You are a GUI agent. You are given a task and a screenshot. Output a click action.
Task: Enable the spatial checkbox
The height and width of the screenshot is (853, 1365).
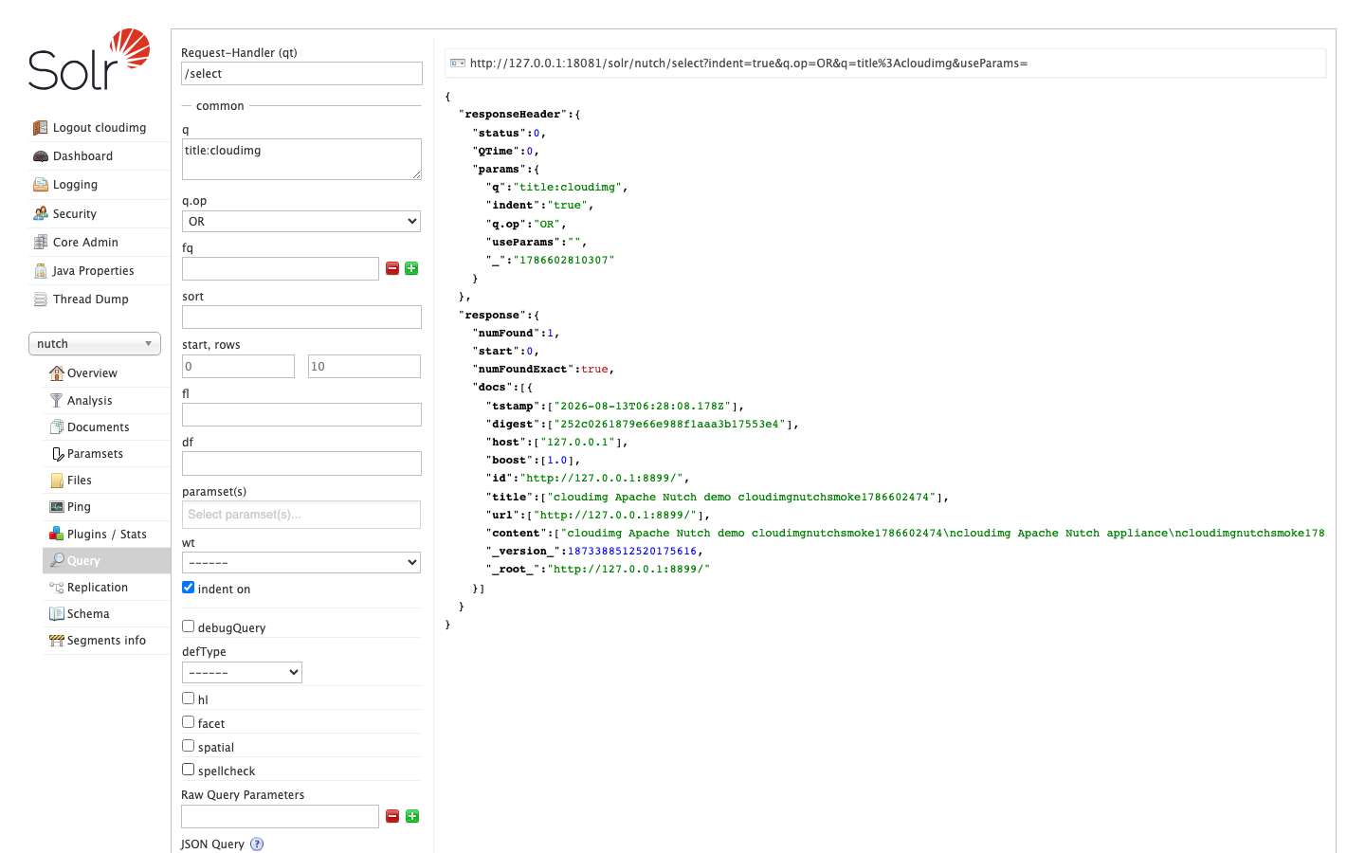point(188,746)
